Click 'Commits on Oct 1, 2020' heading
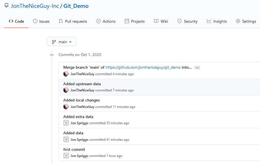Screen dimensions: 260x164 click(x=80, y=55)
